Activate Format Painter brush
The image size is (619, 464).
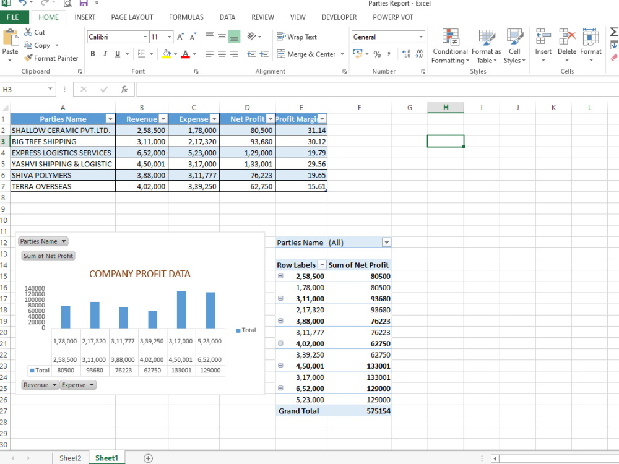pyautogui.click(x=28, y=58)
